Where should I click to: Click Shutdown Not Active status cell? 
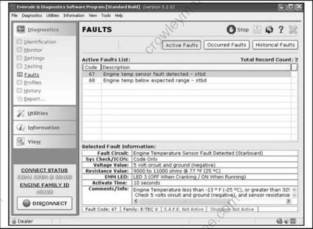(232, 209)
